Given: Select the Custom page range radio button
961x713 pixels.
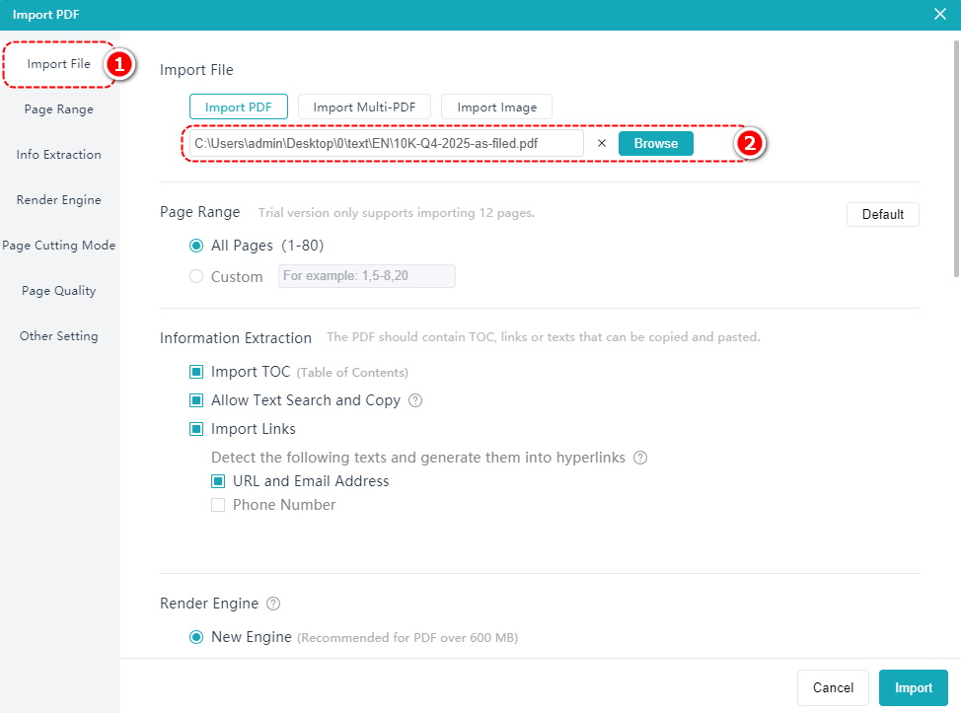Looking at the screenshot, I should coord(196,276).
